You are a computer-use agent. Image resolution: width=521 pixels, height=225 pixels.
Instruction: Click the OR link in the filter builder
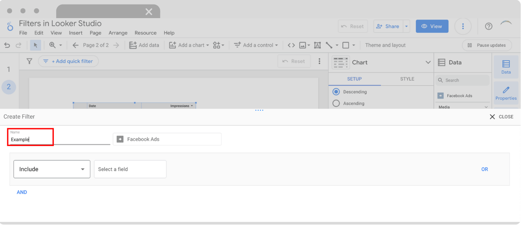tap(485, 169)
